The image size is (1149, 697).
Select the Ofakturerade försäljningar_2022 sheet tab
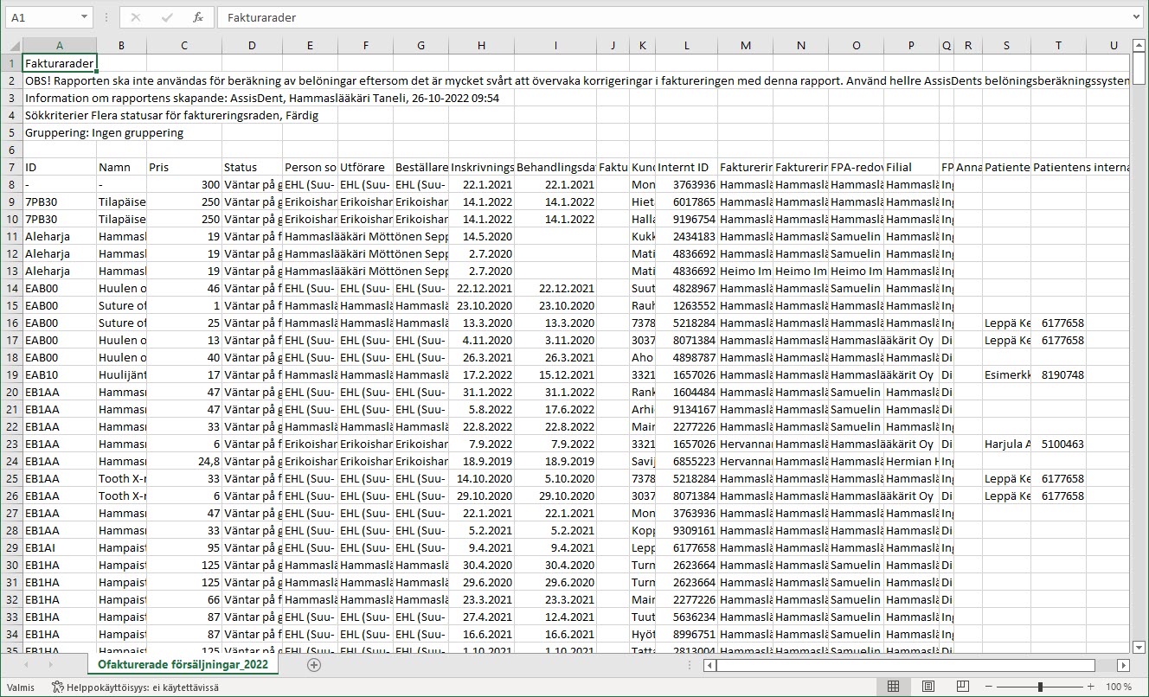[183, 665]
